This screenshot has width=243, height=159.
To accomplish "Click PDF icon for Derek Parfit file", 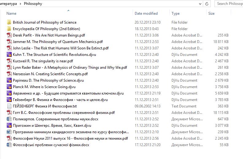I will tap(9, 35).
